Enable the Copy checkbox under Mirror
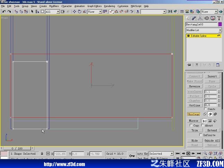 point(191,125)
